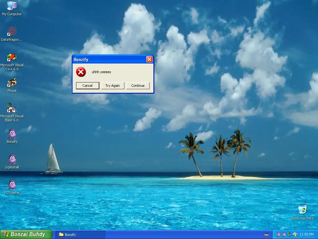Close the Bonzify error dialog

click(x=149, y=59)
